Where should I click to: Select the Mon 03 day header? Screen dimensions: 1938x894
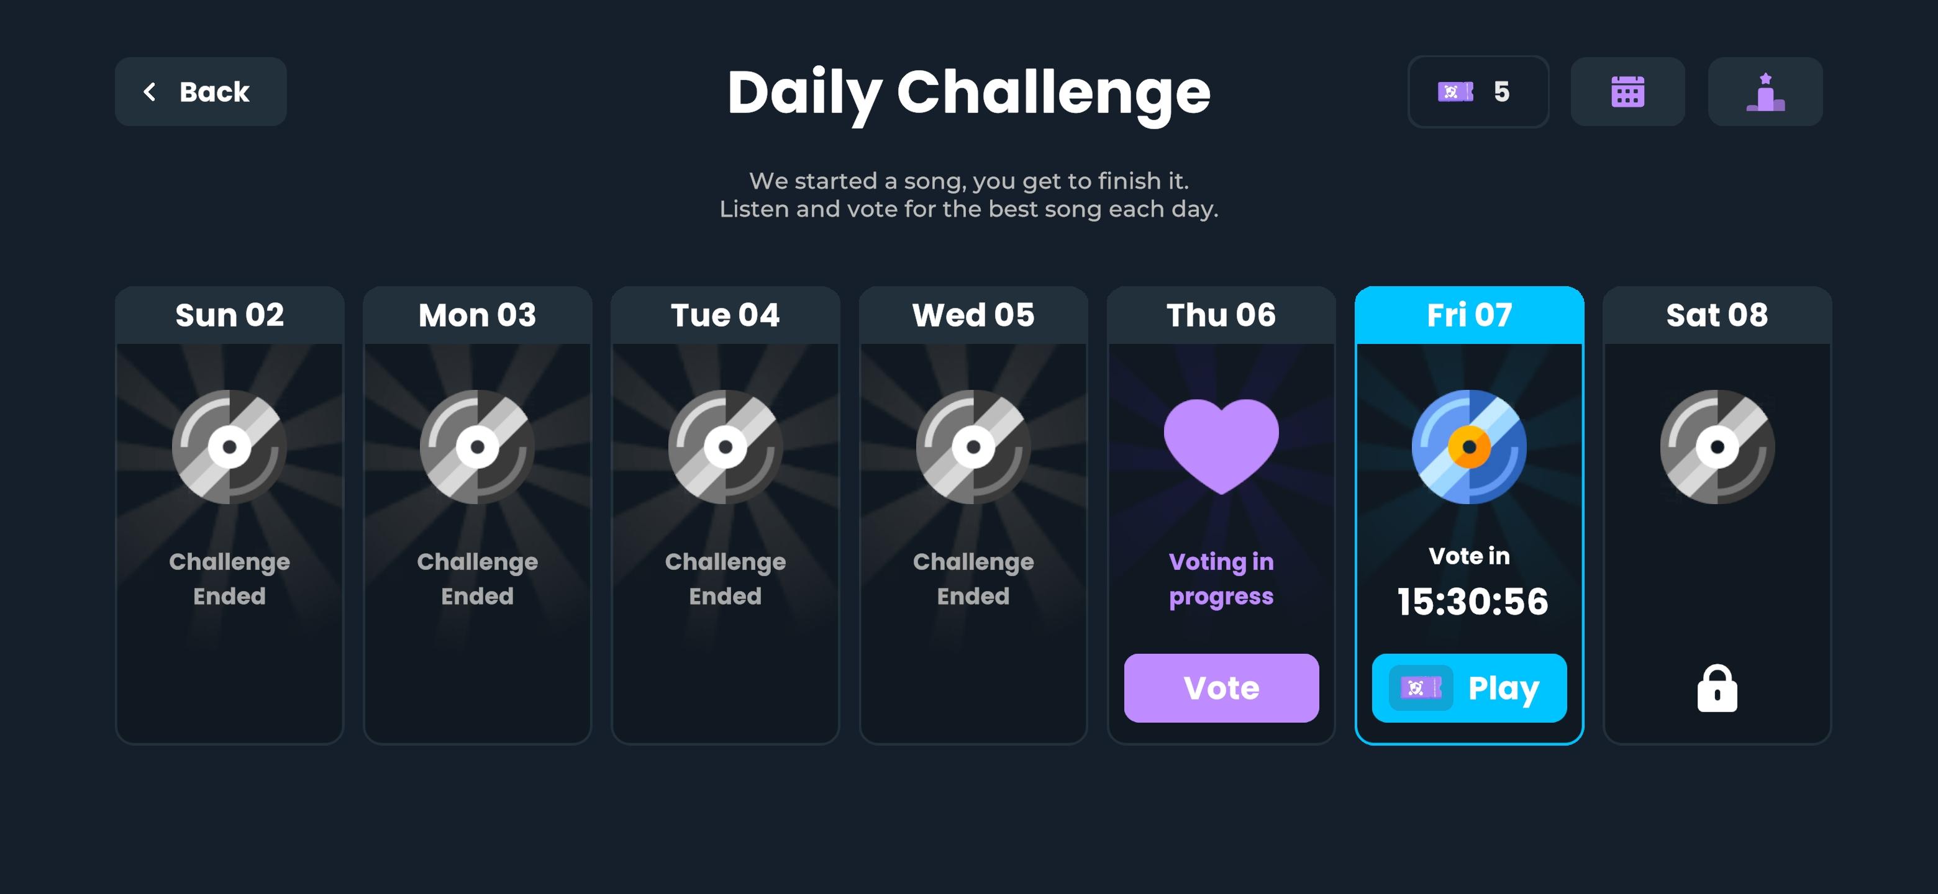477,315
